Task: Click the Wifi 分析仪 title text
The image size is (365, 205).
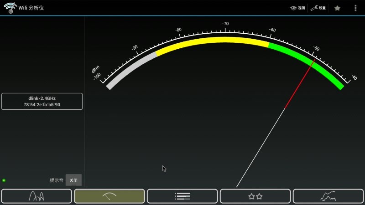Action: (x=31, y=8)
